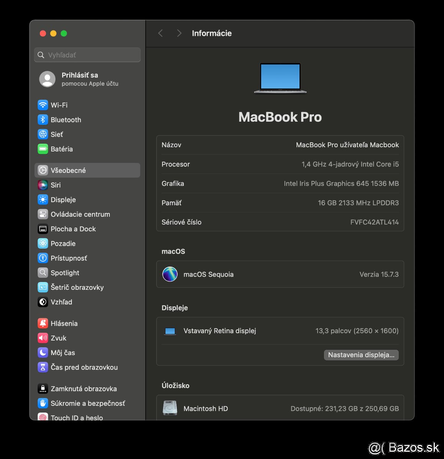Image resolution: width=444 pixels, height=459 pixels.
Task: Click the Nastavenia displeja button
Action: point(360,355)
